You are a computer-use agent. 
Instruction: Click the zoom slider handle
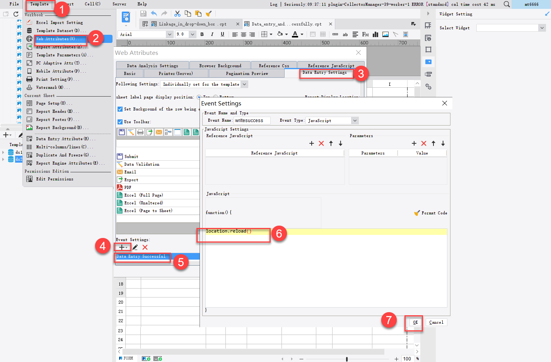(347, 359)
